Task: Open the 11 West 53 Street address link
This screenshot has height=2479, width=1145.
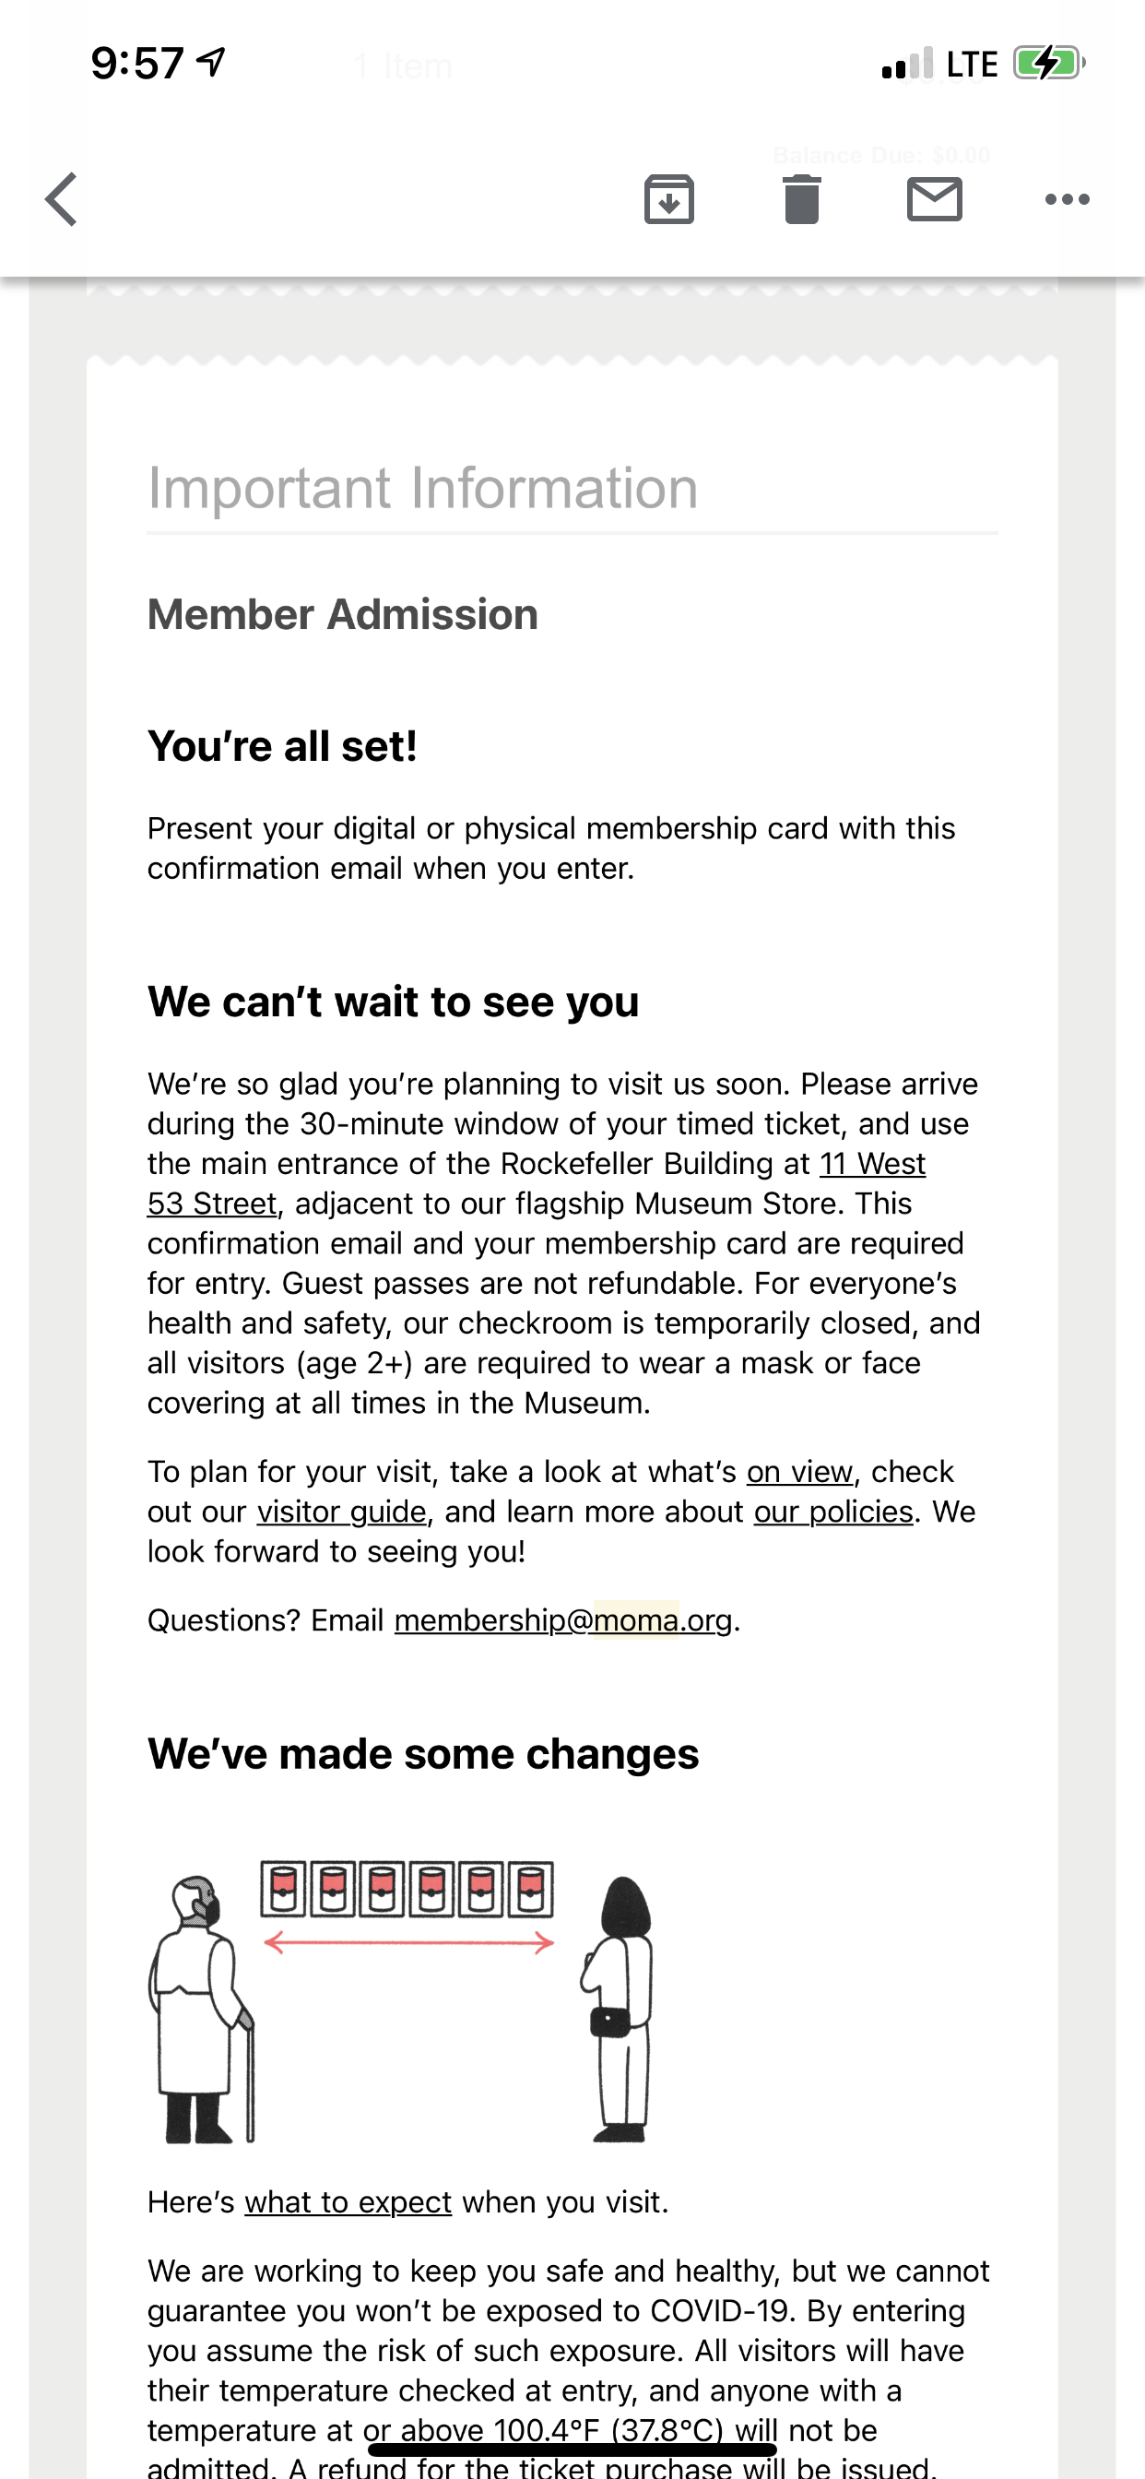Action: [872, 1164]
